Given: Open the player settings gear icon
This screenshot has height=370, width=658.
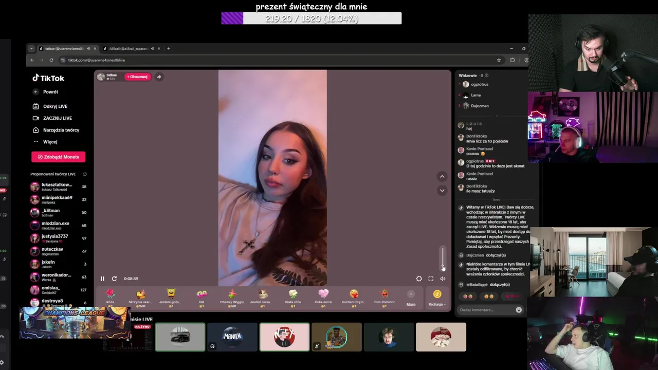Looking at the screenshot, I should [419, 279].
